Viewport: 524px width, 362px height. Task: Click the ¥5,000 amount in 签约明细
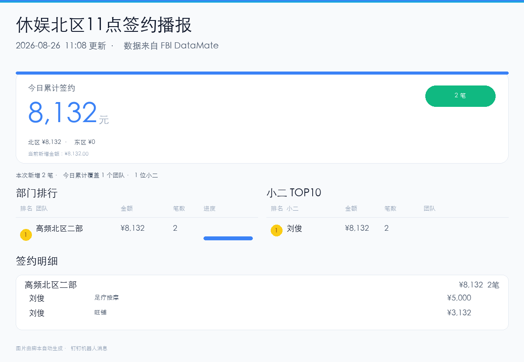[459, 298]
